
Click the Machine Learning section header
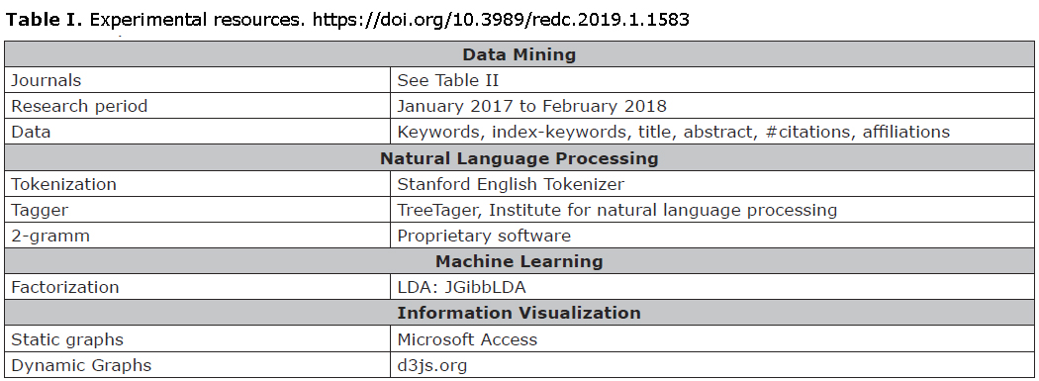pos(519,261)
